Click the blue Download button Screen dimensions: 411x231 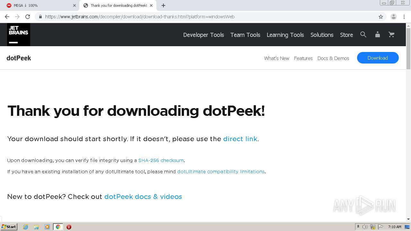[378, 58]
